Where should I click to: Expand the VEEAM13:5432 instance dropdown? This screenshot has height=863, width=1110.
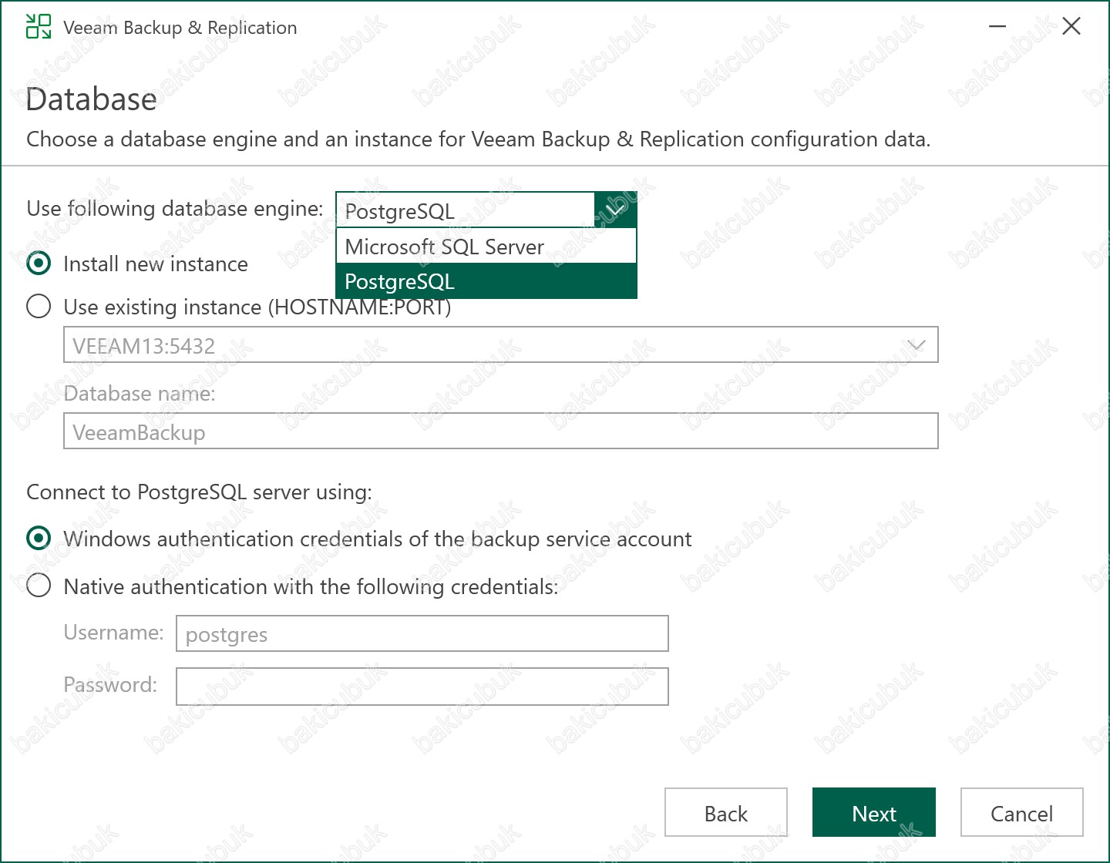tap(916, 345)
